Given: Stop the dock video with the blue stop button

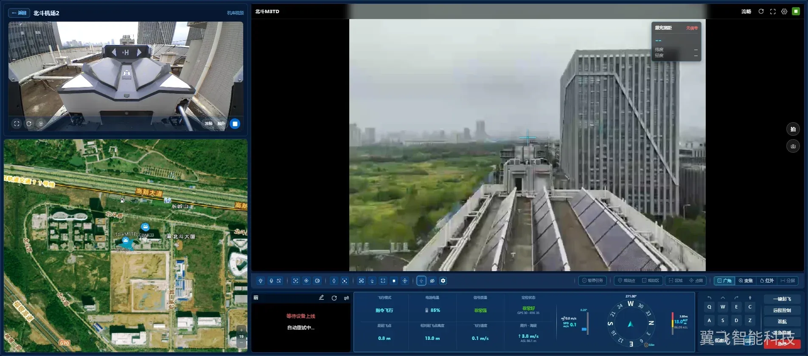Looking at the screenshot, I should (x=235, y=124).
